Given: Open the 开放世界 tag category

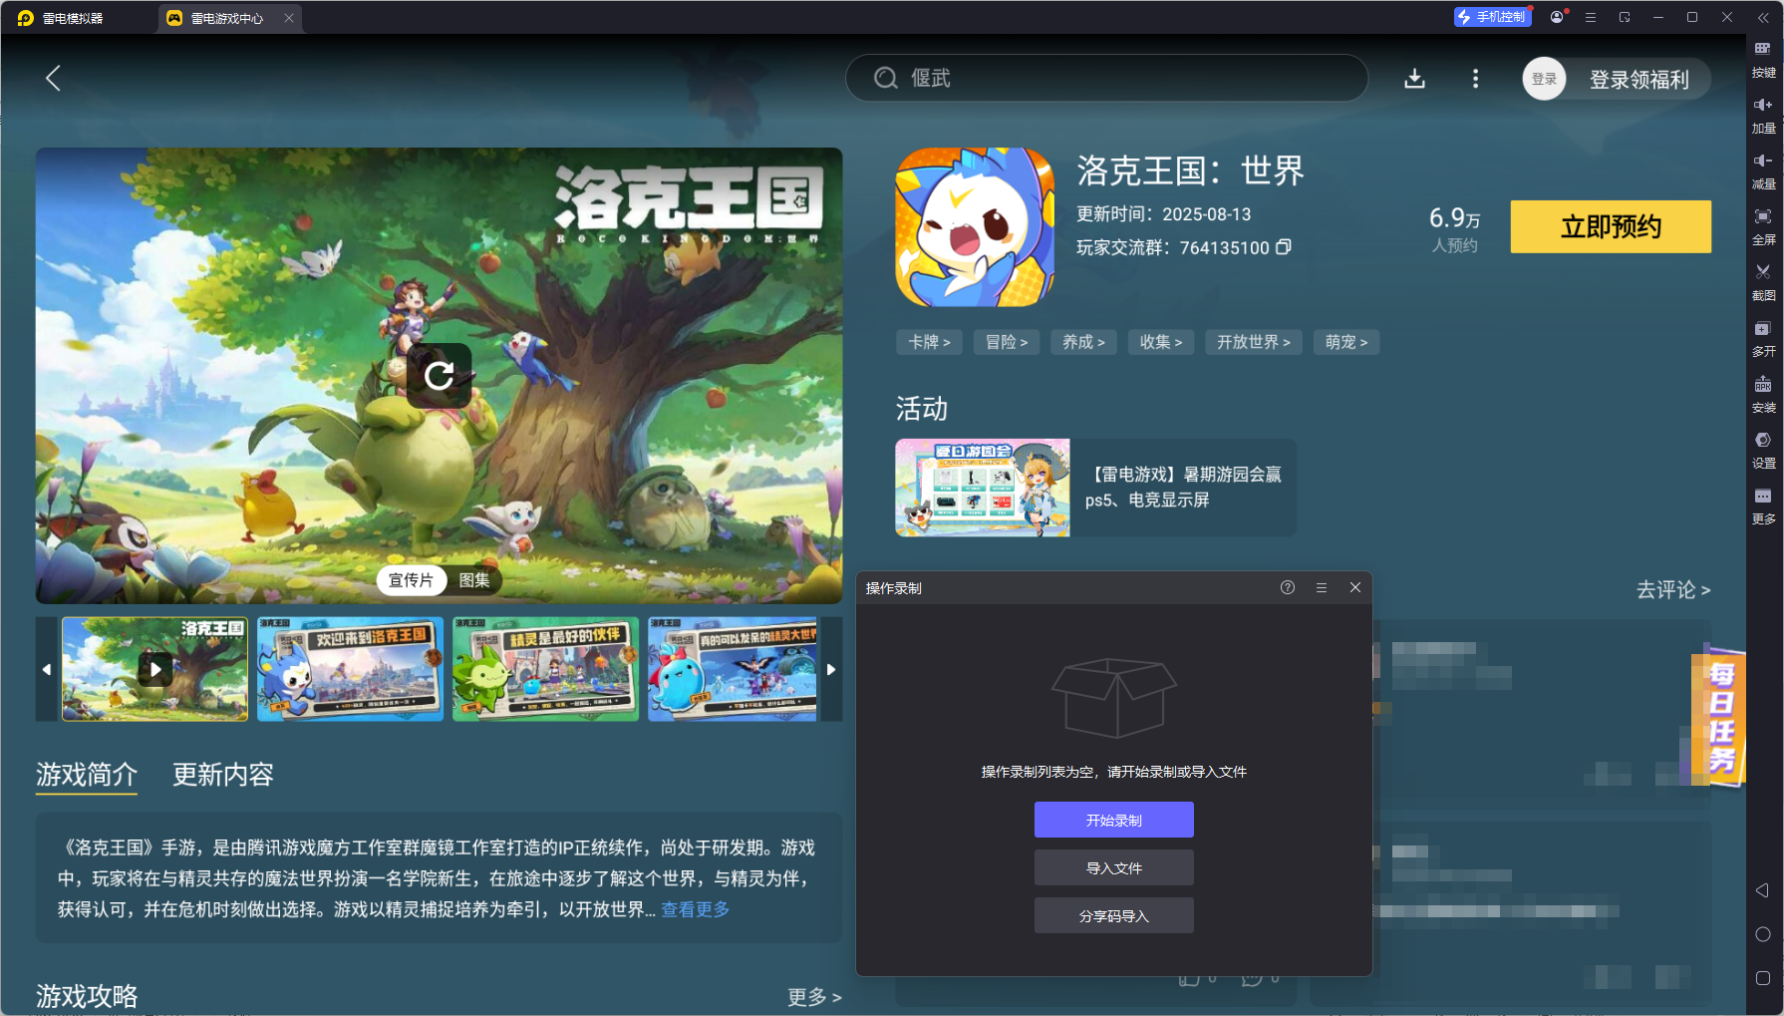Looking at the screenshot, I should click(1254, 342).
